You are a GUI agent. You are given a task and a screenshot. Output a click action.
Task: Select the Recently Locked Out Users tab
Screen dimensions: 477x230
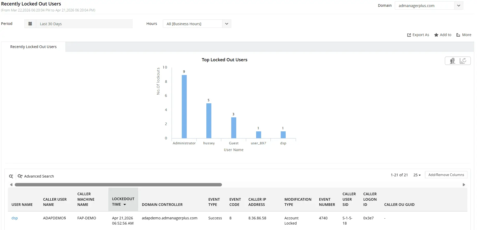pyautogui.click(x=33, y=47)
